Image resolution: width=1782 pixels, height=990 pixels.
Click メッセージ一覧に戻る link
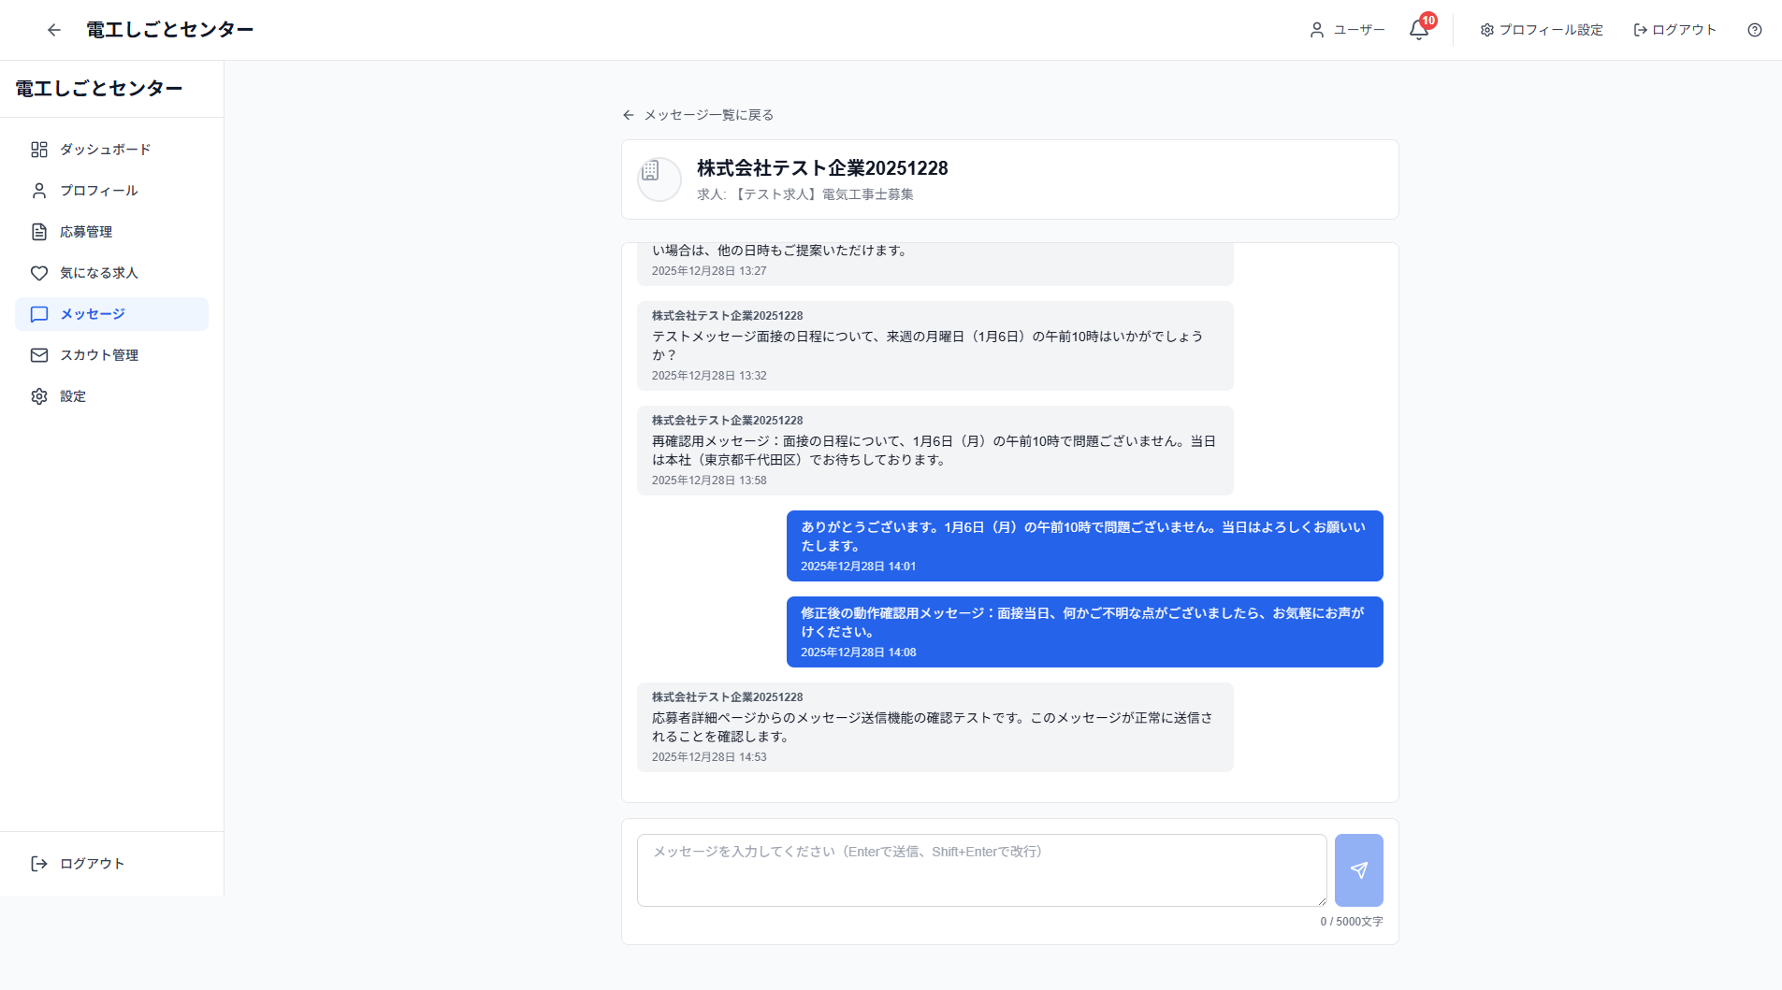706,114
